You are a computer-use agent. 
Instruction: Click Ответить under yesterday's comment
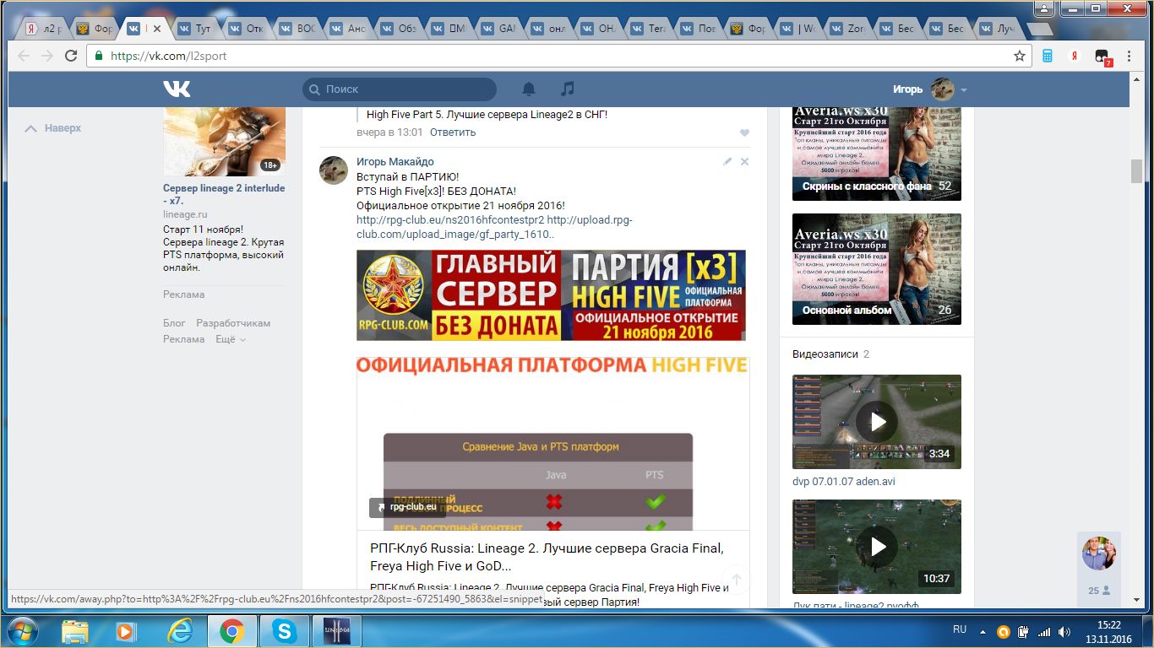coord(453,132)
